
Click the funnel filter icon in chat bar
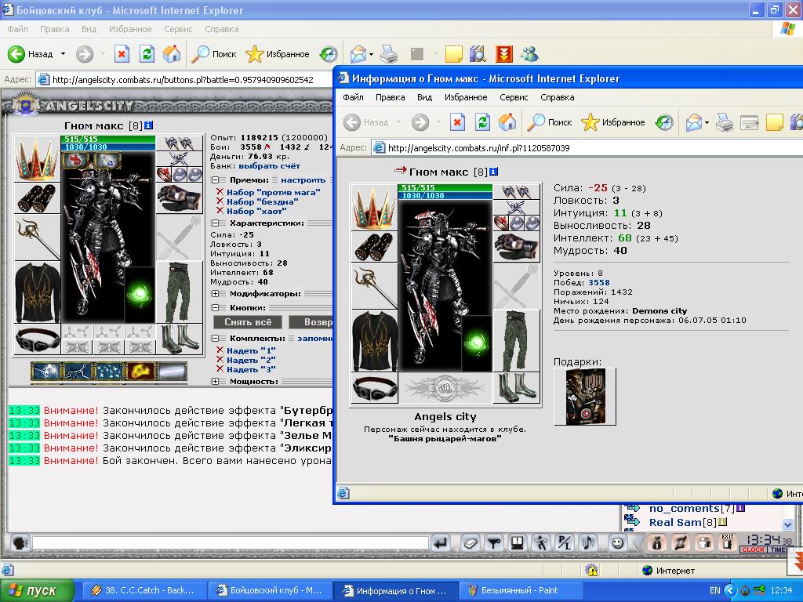[494, 542]
